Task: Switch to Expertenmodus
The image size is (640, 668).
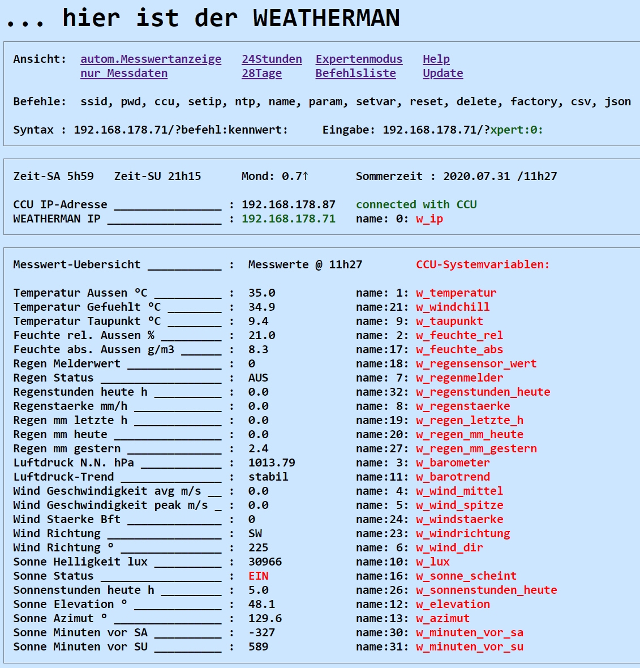Action: (359, 59)
